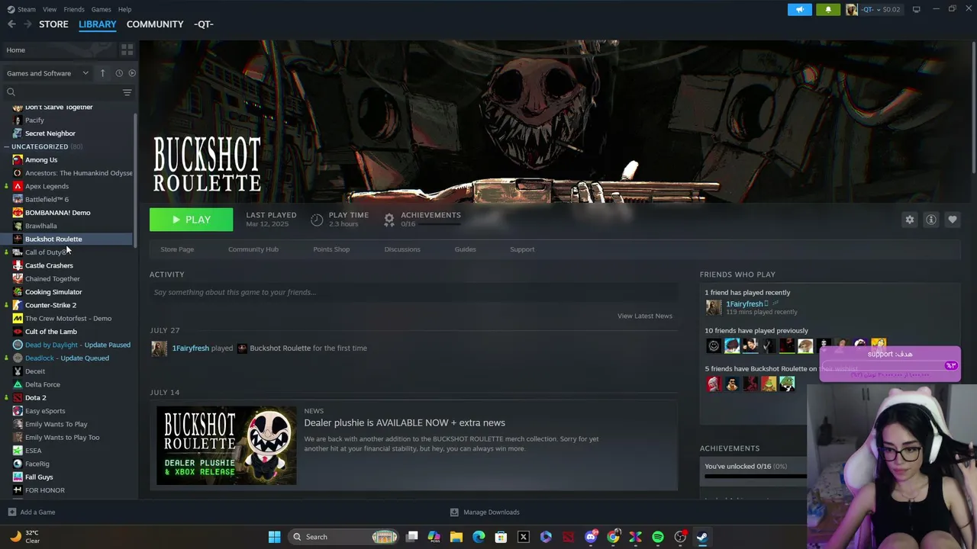Open the Store Page link
This screenshot has height=549, width=977.
pos(177,249)
